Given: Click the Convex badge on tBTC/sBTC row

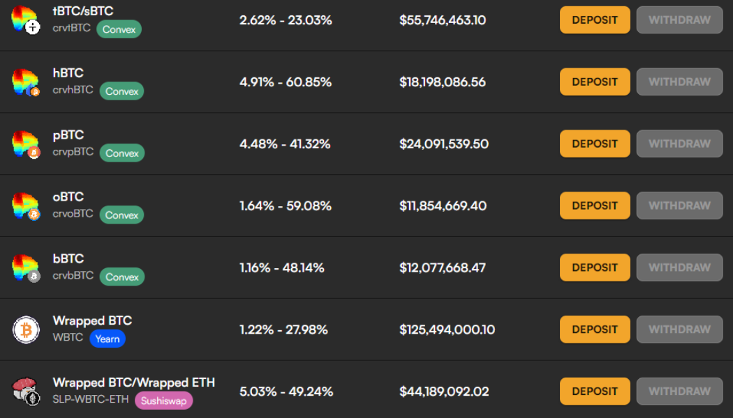Looking at the screenshot, I should click(119, 29).
